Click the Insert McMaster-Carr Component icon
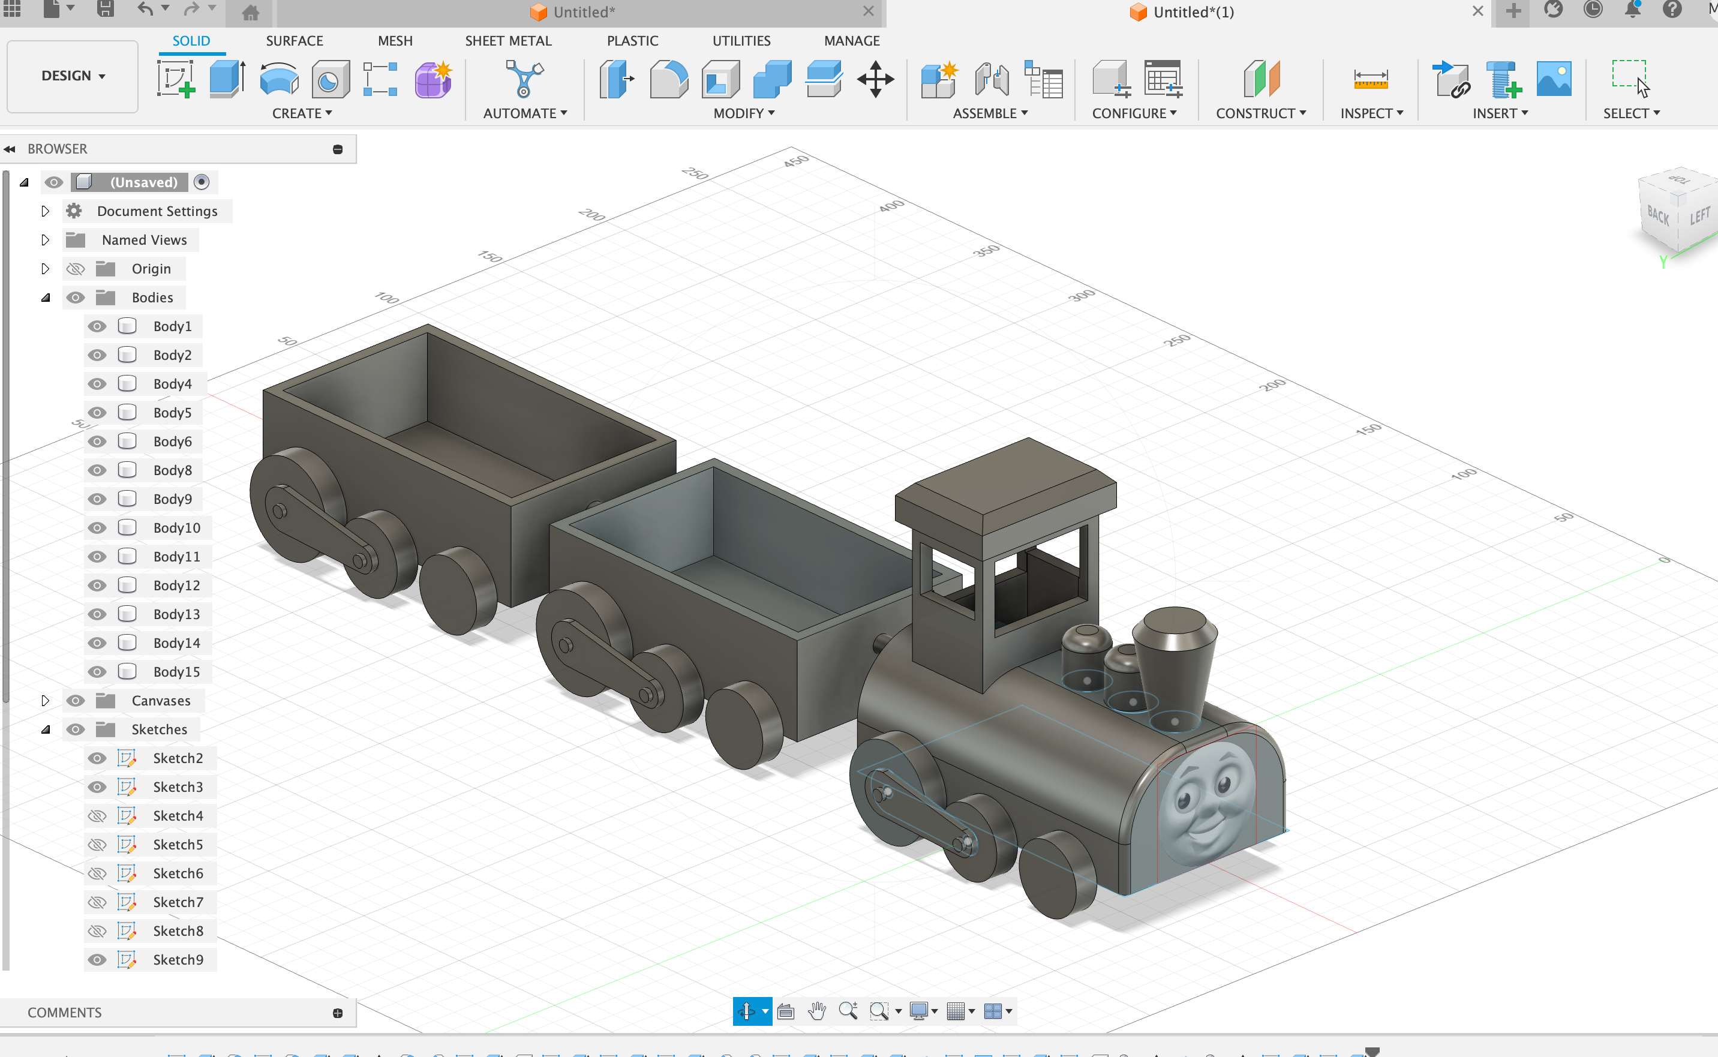 [1503, 79]
